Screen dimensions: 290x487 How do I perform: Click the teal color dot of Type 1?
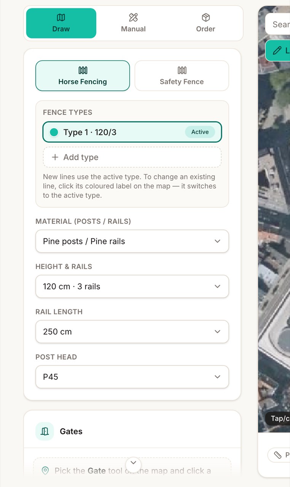coord(54,132)
